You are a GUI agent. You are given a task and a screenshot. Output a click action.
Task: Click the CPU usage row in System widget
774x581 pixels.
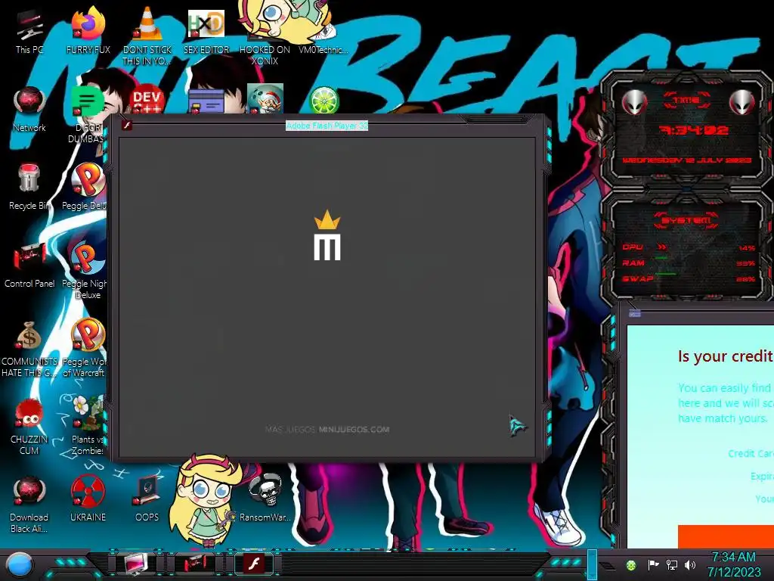688,247
